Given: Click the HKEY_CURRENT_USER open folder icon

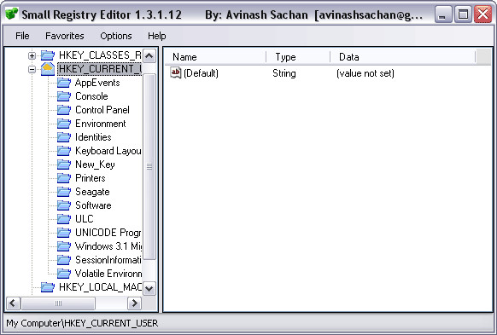Looking at the screenshot, I should 48,69.
